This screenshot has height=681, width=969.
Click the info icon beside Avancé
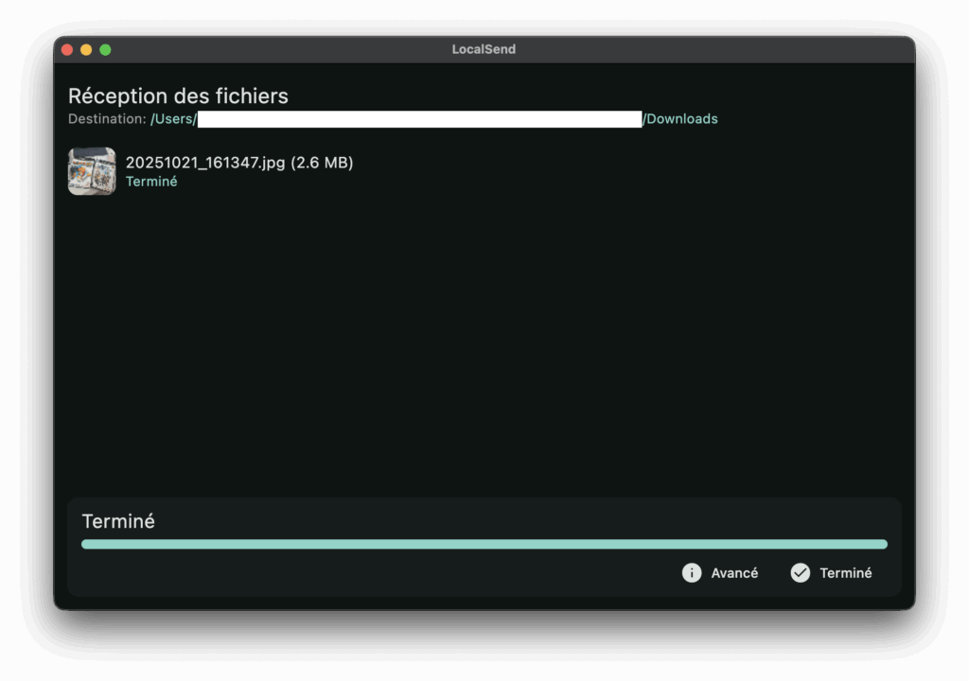pos(692,573)
